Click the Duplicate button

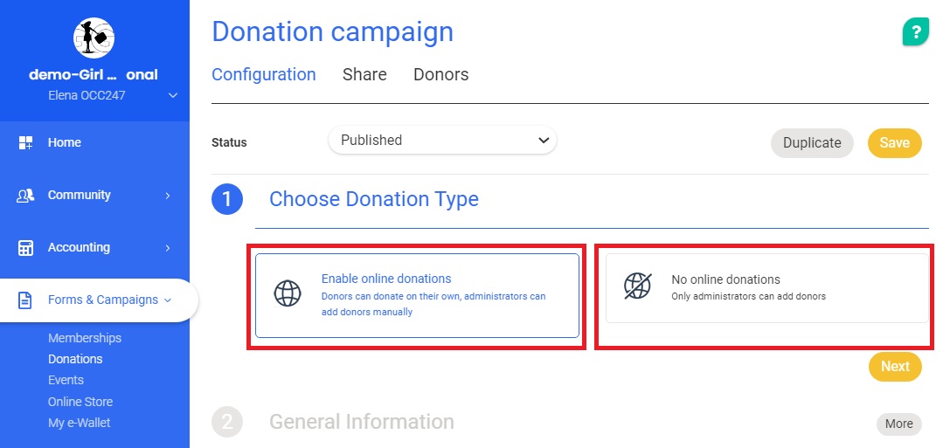(x=812, y=143)
